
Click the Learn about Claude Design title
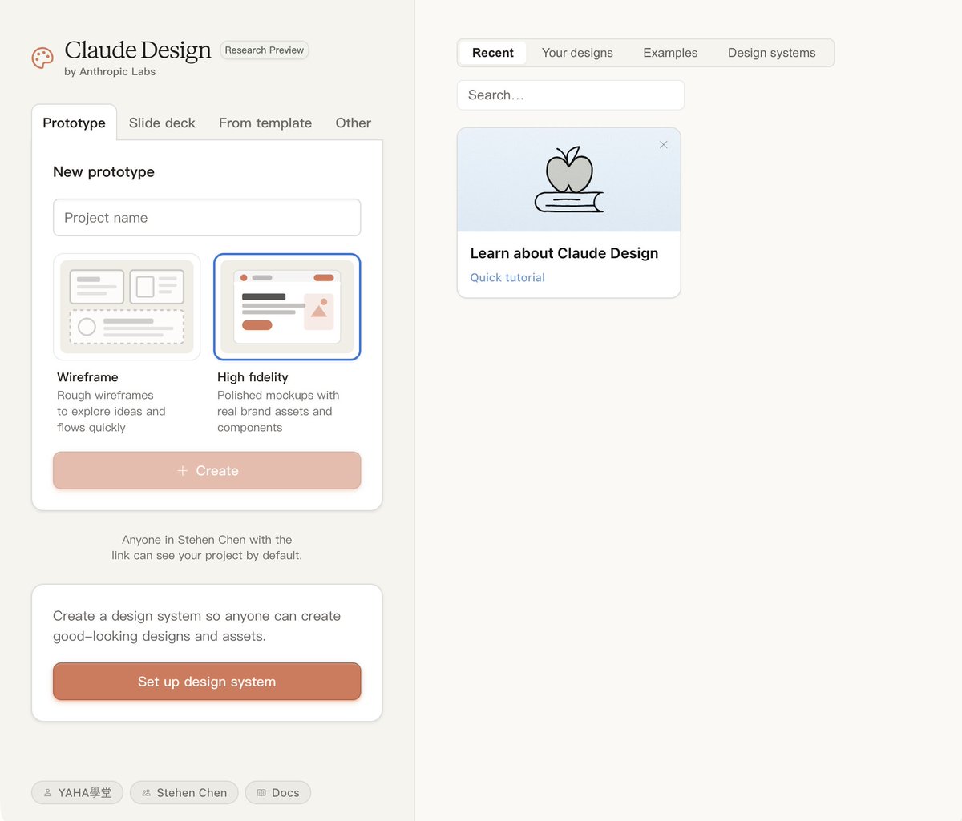click(x=564, y=253)
